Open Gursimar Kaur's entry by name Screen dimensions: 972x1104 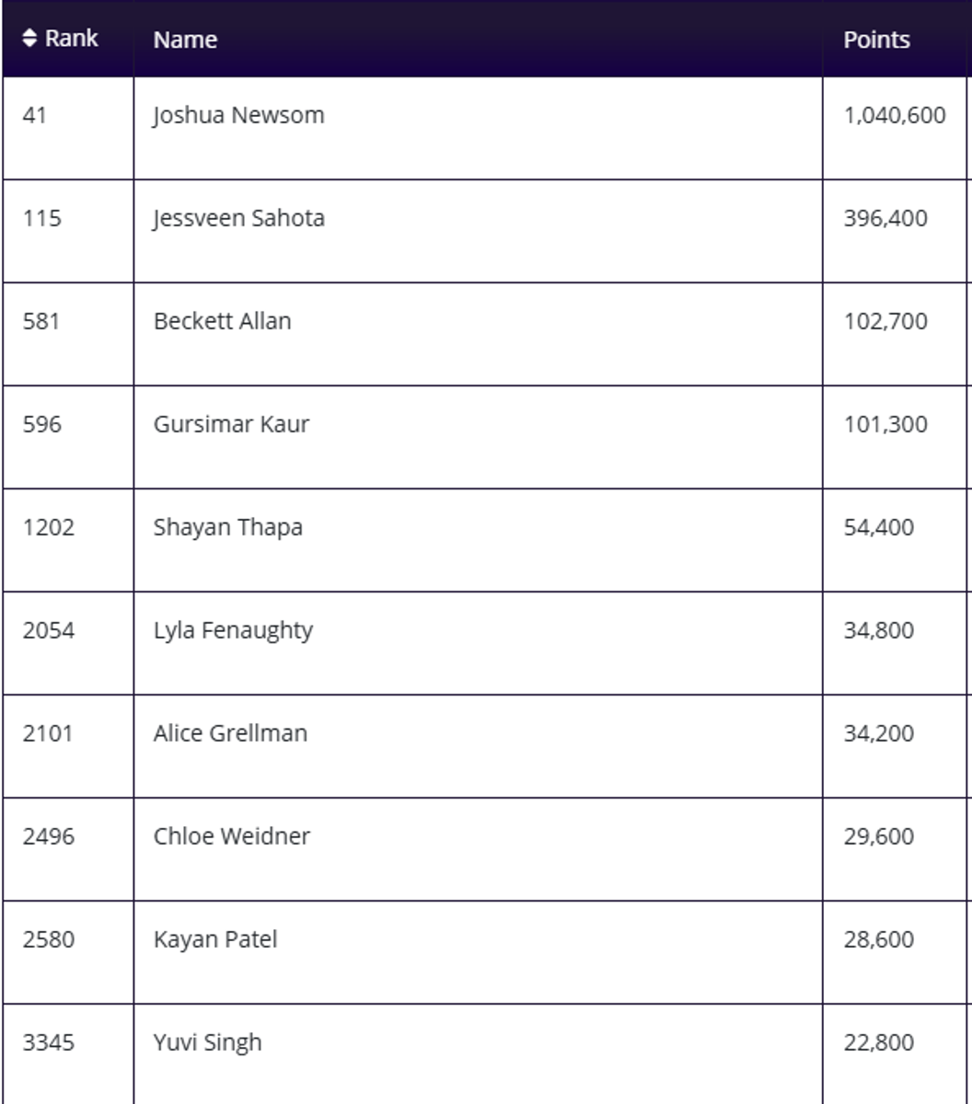(231, 425)
